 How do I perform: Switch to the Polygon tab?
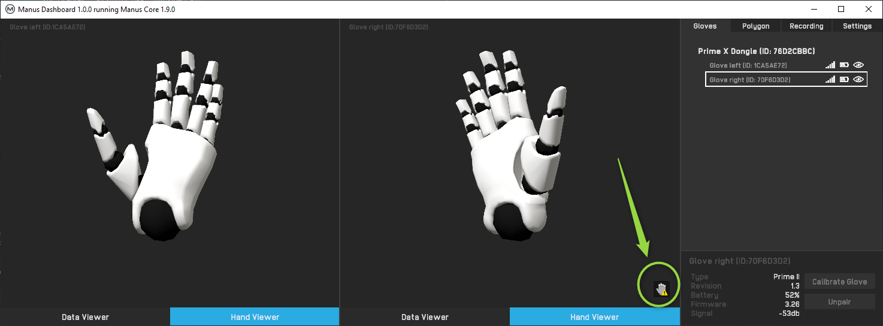tap(755, 26)
